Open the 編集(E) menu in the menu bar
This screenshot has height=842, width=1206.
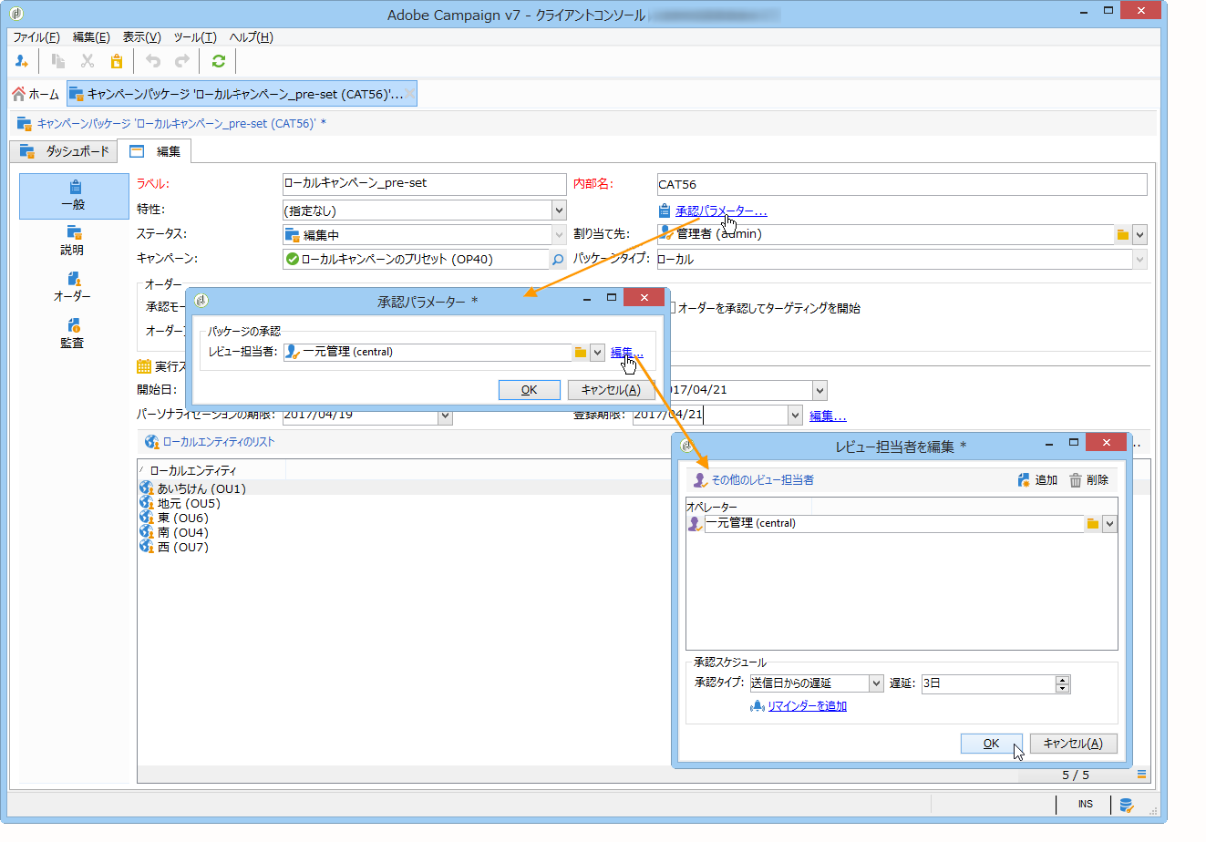(91, 37)
